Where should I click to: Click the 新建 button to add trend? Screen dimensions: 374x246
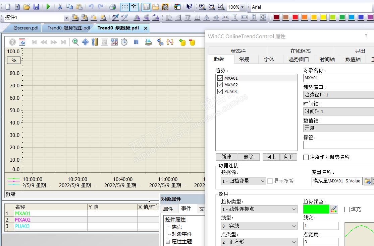[226, 157]
